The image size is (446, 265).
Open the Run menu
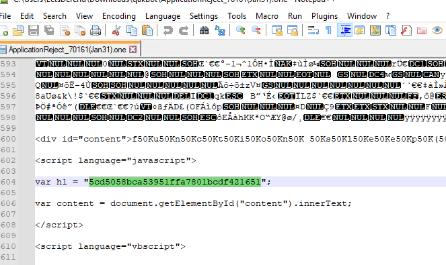point(295,16)
